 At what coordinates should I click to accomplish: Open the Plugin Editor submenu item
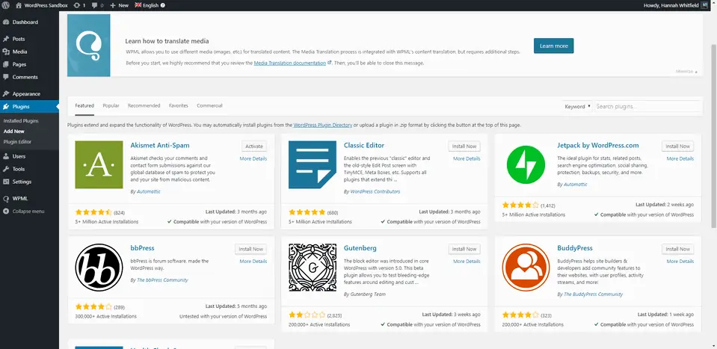pyautogui.click(x=17, y=141)
